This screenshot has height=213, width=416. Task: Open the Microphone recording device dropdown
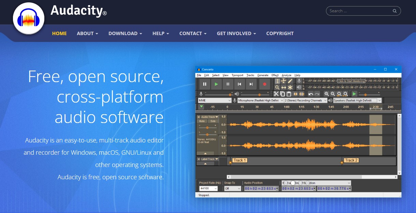click(x=261, y=101)
